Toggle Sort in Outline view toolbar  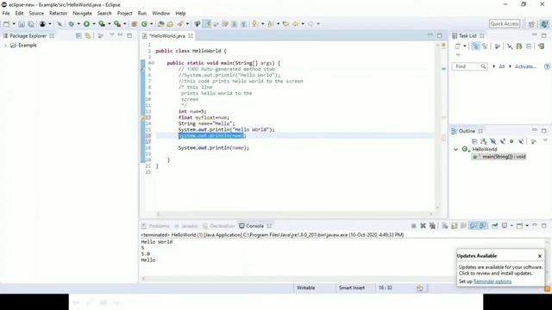coord(484,141)
